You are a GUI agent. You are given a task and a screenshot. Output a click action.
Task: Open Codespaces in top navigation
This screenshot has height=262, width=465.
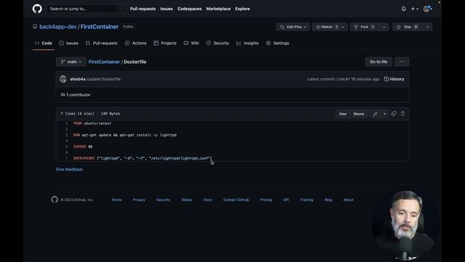[190, 9]
